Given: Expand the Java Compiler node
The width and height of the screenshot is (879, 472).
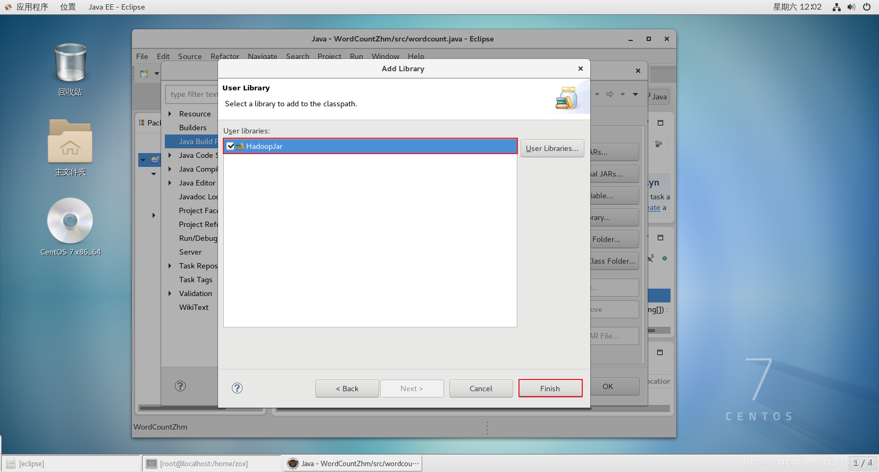Looking at the screenshot, I should pyautogui.click(x=170, y=169).
